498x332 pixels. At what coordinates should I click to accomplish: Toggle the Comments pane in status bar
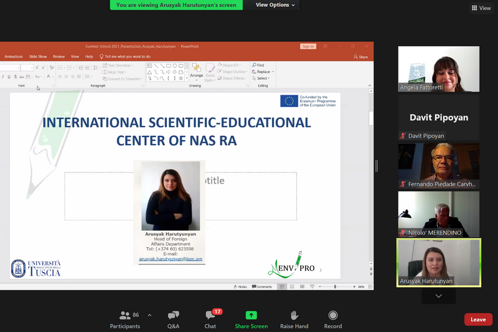(x=261, y=287)
